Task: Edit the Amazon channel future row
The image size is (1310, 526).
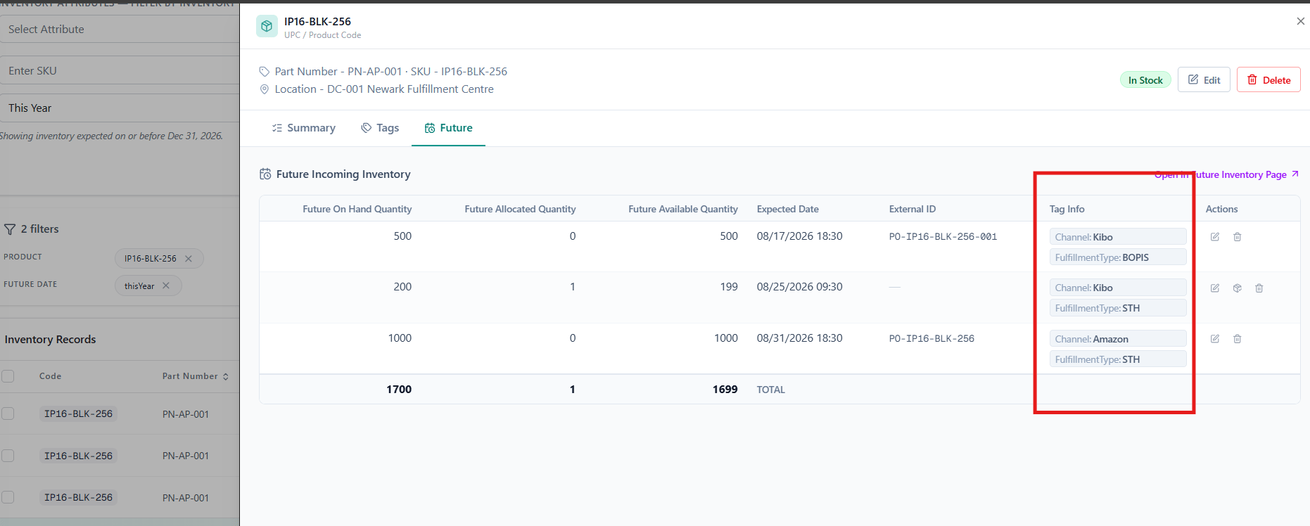Action: point(1215,339)
